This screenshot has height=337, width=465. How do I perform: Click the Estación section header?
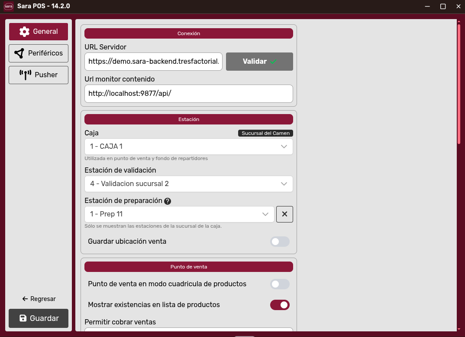pyautogui.click(x=189, y=119)
